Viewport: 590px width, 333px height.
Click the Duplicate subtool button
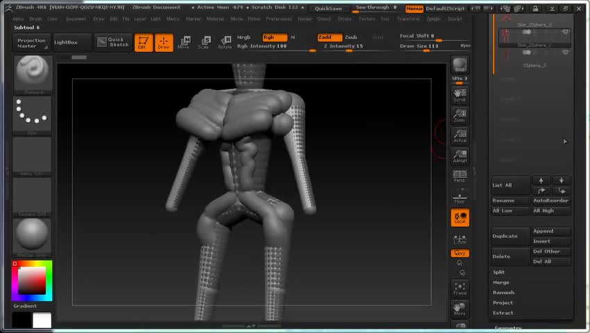pos(510,236)
